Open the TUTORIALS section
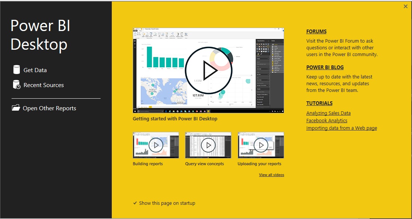 pyautogui.click(x=319, y=103)
